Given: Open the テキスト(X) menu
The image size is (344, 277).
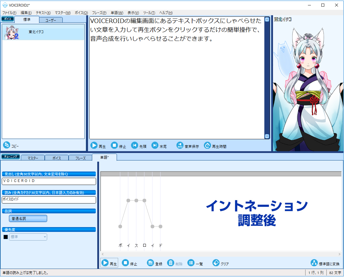Looking at the screenshot, I should coord(43,13).
